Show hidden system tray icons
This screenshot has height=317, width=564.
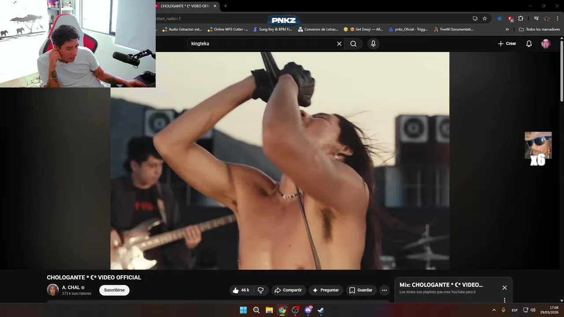pyautogui.click(x=494, y=310)
